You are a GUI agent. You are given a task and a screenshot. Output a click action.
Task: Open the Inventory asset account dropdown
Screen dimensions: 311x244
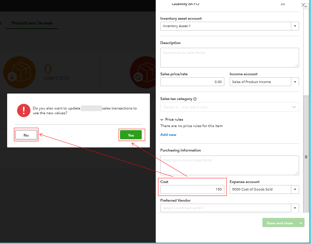tap(295, 26)
